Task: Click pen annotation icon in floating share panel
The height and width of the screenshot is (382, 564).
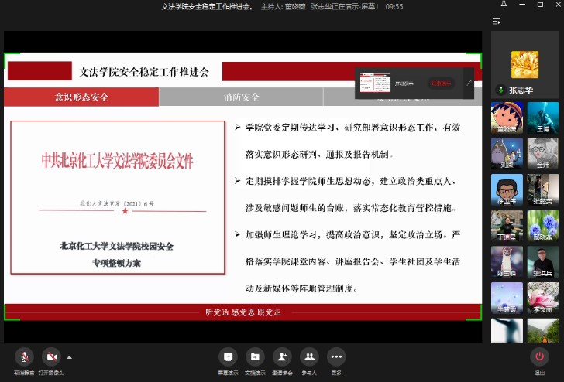Action: coord(469,83)
